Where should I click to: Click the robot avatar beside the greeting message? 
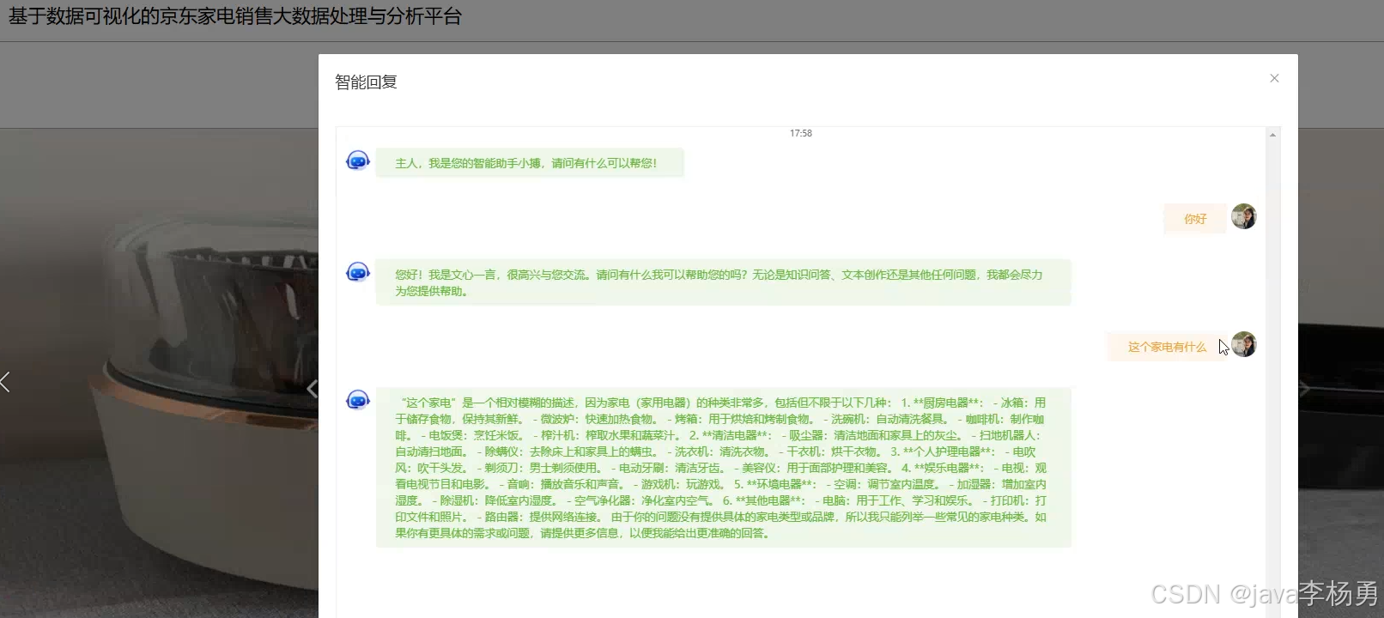tap(357, 161)
